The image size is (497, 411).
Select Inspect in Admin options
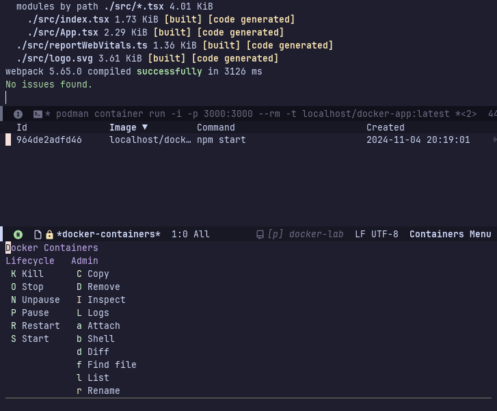(106, 300)
